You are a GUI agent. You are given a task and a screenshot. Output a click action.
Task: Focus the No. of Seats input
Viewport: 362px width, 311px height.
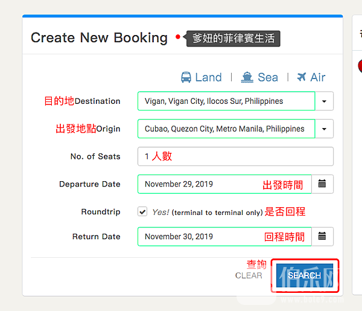pyautogui.click(x=235, y=156)
